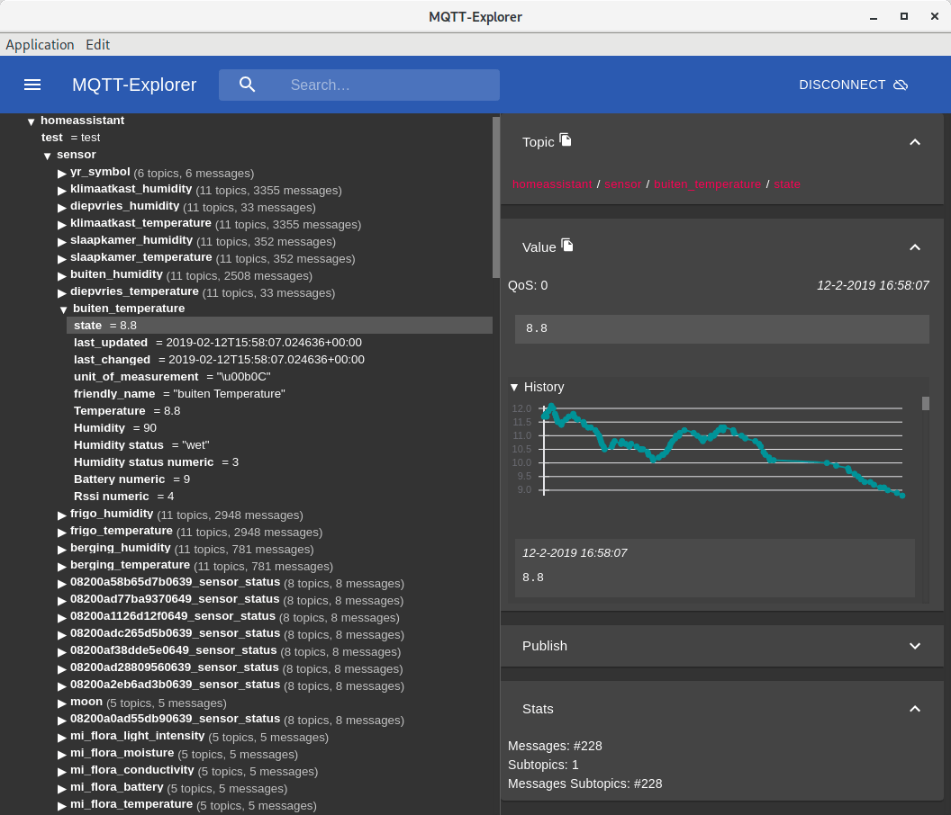Click the disconnect cloud icon

pos(901,85)
